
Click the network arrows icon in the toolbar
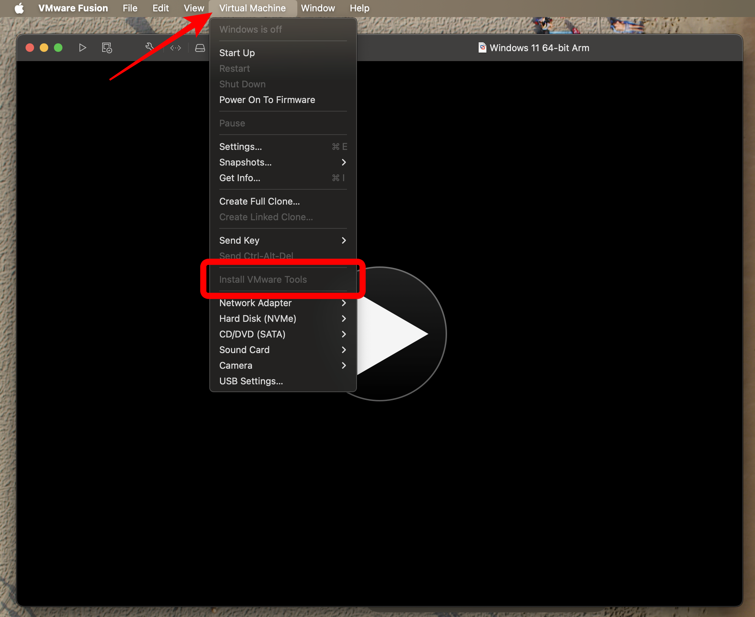tap(175, 48)
